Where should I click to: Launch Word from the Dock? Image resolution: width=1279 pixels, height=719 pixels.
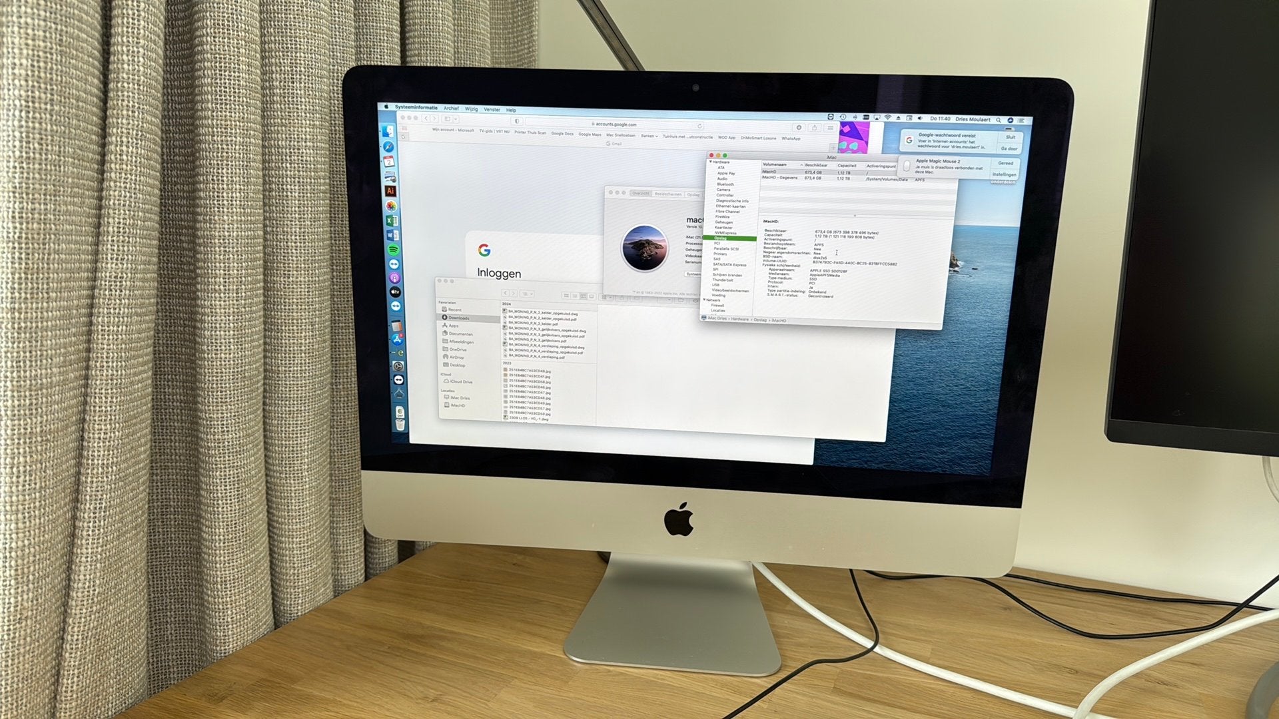click(392, 236)
